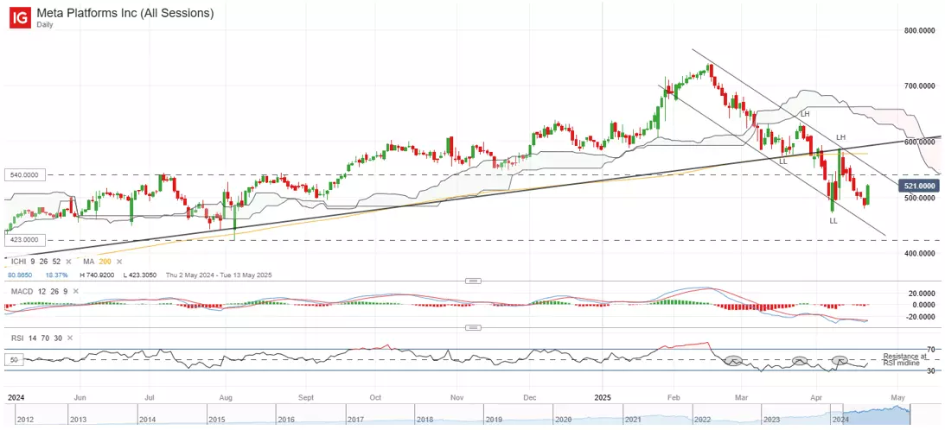Click the L 423.3050 low value

(x=140, y=275)
